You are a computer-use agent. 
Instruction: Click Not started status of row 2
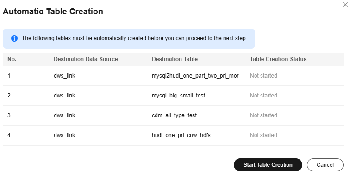[x=263, y=96]
